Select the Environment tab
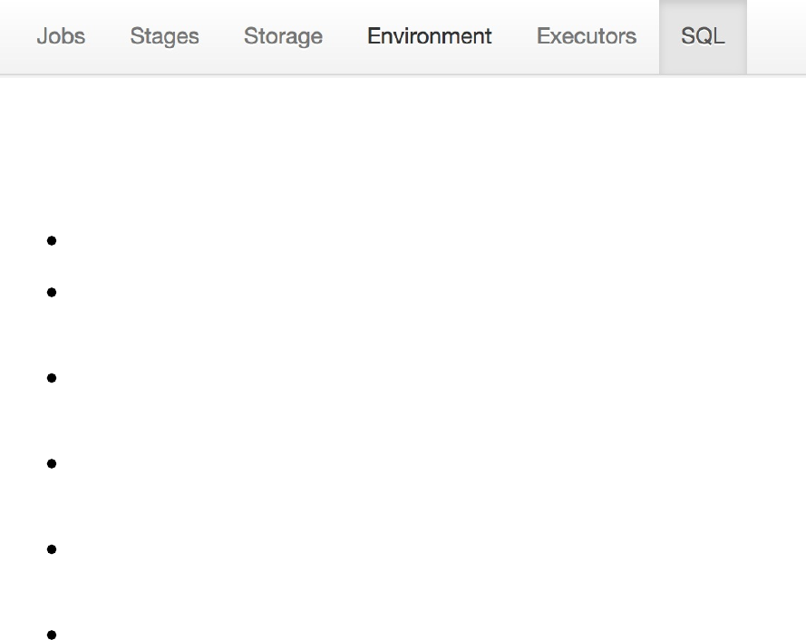This screenshot has width=806, height=640. pos(430,36)
